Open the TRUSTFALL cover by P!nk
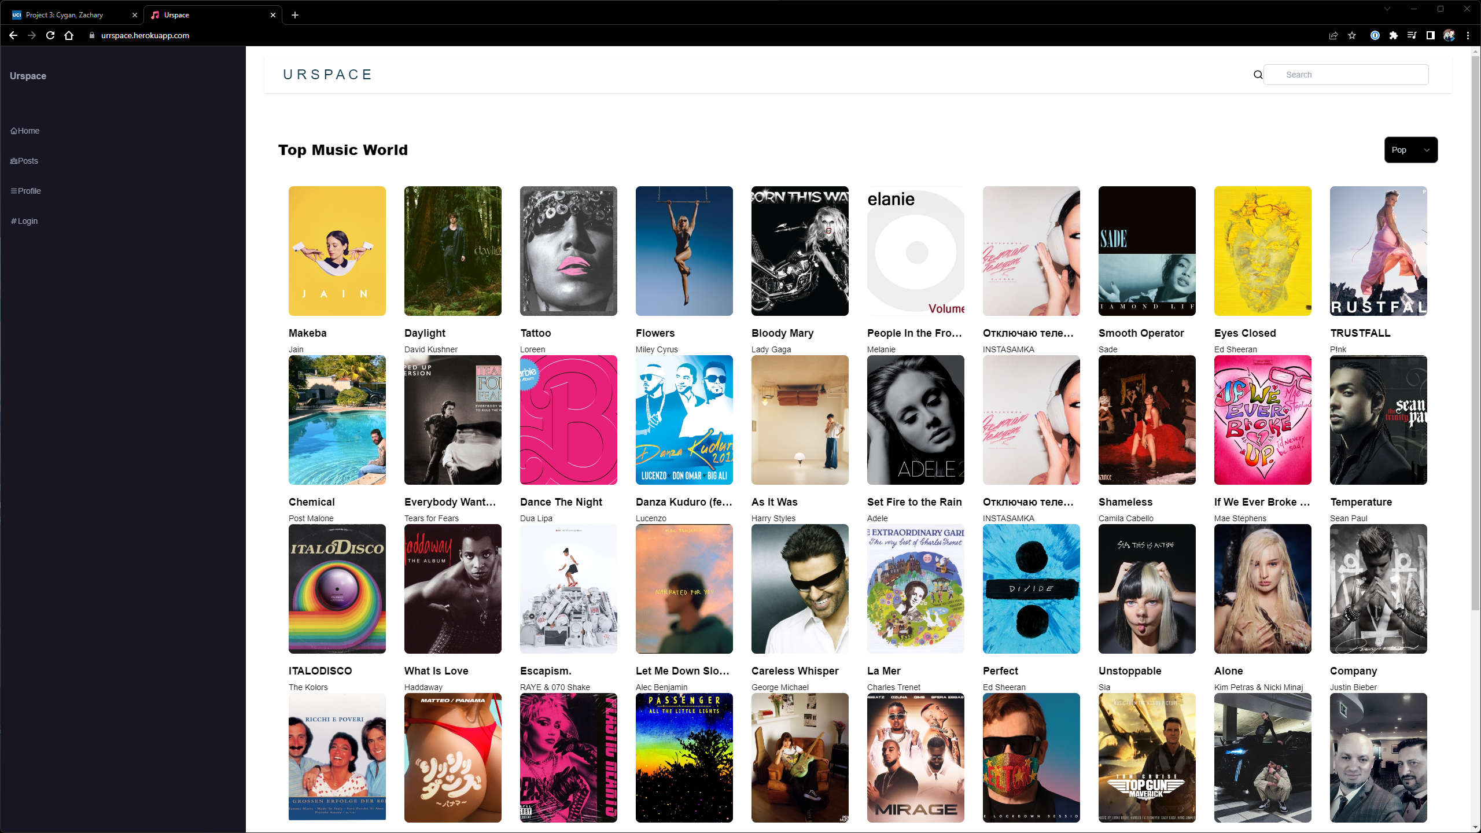The height and width of the screenshot is (833, 1481). tap(1379, 251)
